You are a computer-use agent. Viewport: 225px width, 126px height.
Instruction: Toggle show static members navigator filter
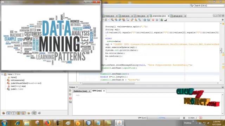click(x=13, y=113)
